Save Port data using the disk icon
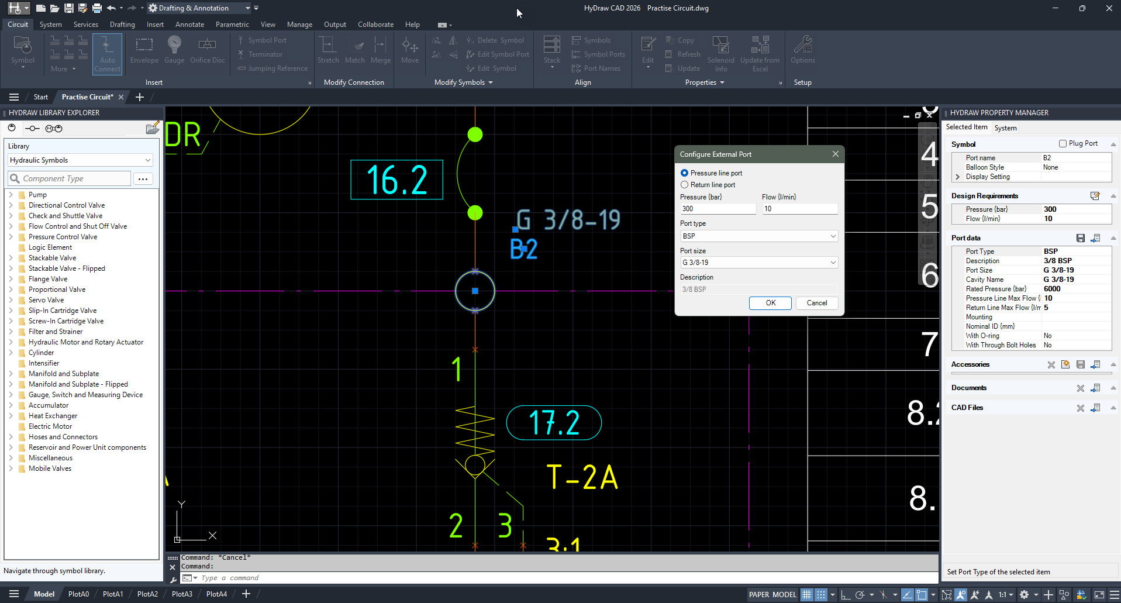The width and height of the screenshot is (1121, 603). (1080, 238)
